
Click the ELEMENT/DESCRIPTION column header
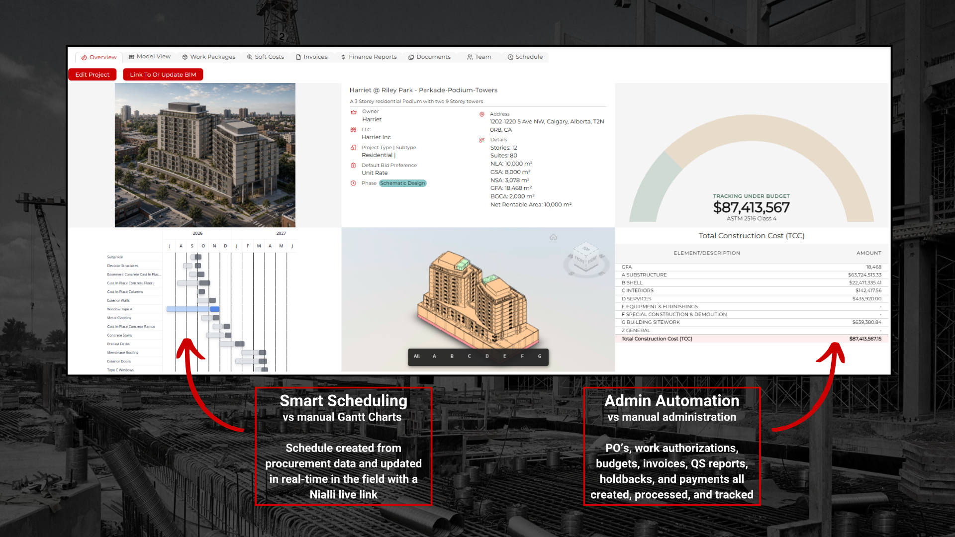[706, 253]
